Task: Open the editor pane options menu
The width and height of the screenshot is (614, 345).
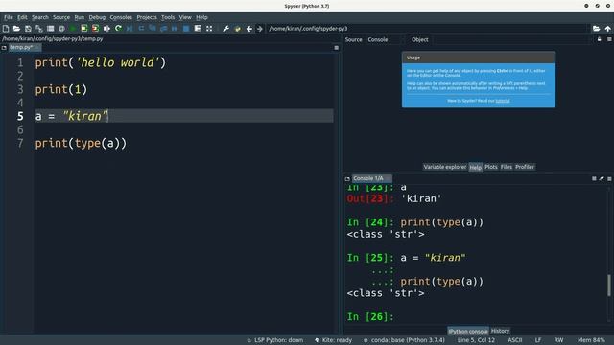Action: [x=336, y=48]
